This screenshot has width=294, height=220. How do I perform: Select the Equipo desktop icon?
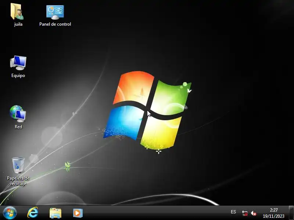click(x=18, y=63)
